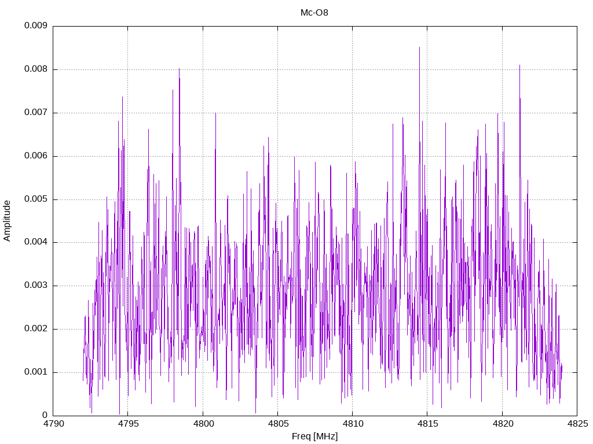Click the 0.005 y-axis tick label

[x=36, y=199]
